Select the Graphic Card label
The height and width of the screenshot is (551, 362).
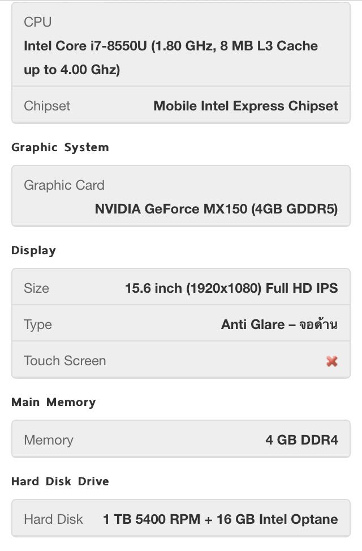coord(64,185)
